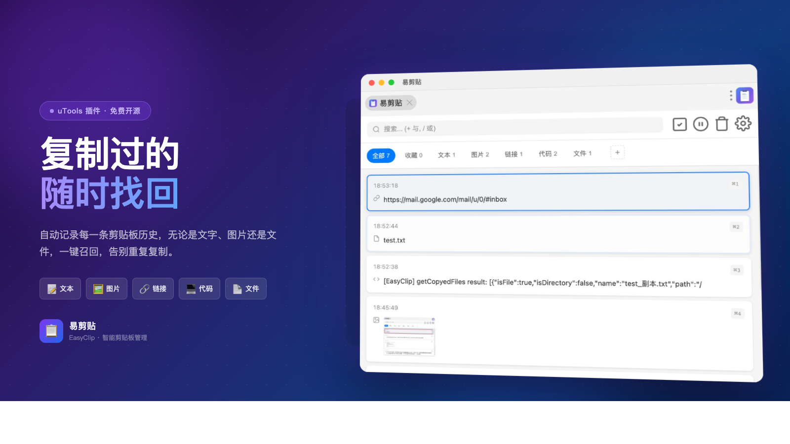Click the magnifier icon in the search bar

click(x=376, y=129)
